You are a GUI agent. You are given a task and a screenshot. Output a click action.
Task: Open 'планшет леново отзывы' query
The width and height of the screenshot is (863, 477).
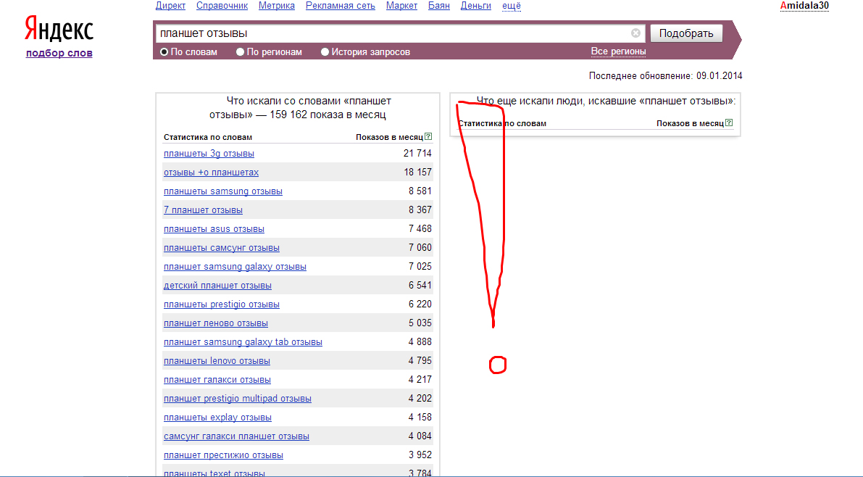click(215, 322)
